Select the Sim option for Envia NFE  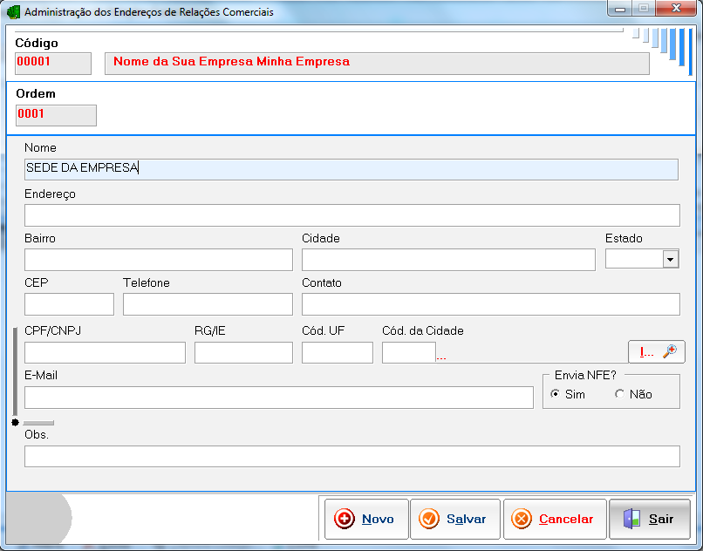click(x=556, y=394)
